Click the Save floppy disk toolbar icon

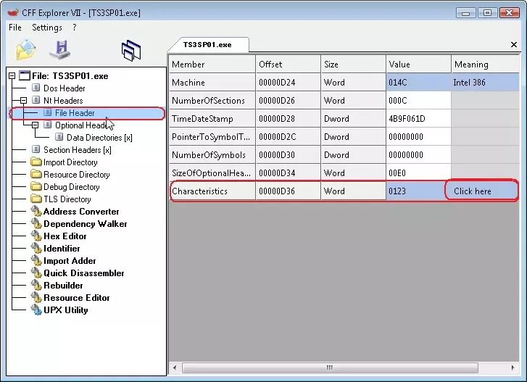coord(60,50)
